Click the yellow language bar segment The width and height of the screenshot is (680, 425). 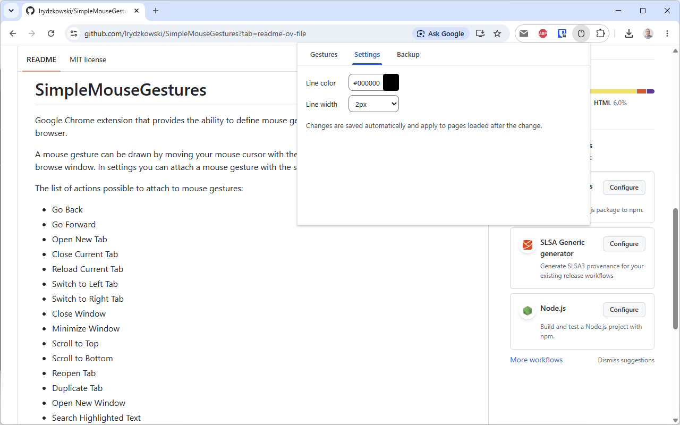614,91
